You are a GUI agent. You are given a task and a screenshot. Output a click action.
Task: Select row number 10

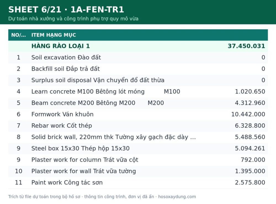[18, 171]
